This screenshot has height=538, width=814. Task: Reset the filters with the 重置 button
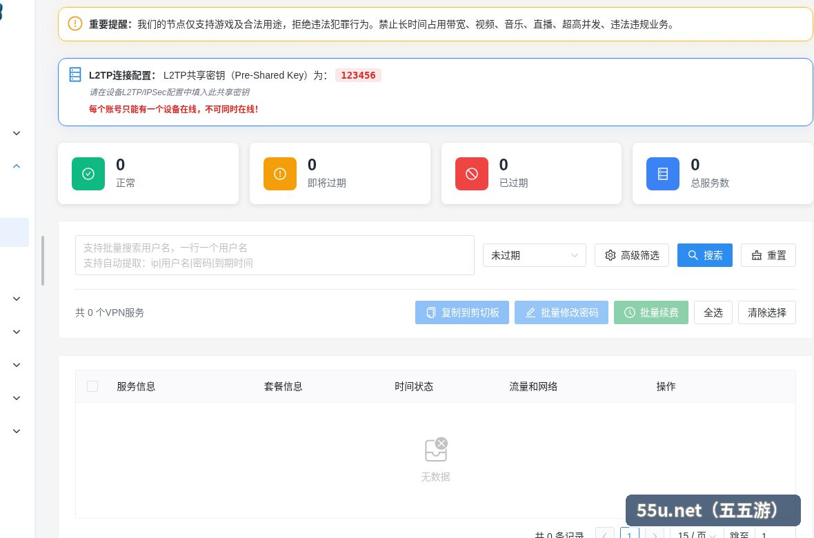(768, 255)
